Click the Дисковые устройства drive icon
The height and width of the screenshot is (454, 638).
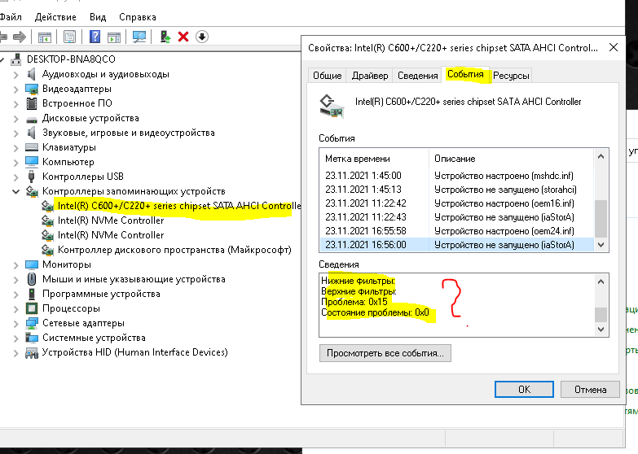31,120
